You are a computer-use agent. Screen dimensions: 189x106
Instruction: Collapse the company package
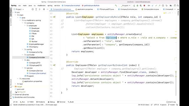coord(22,23)
